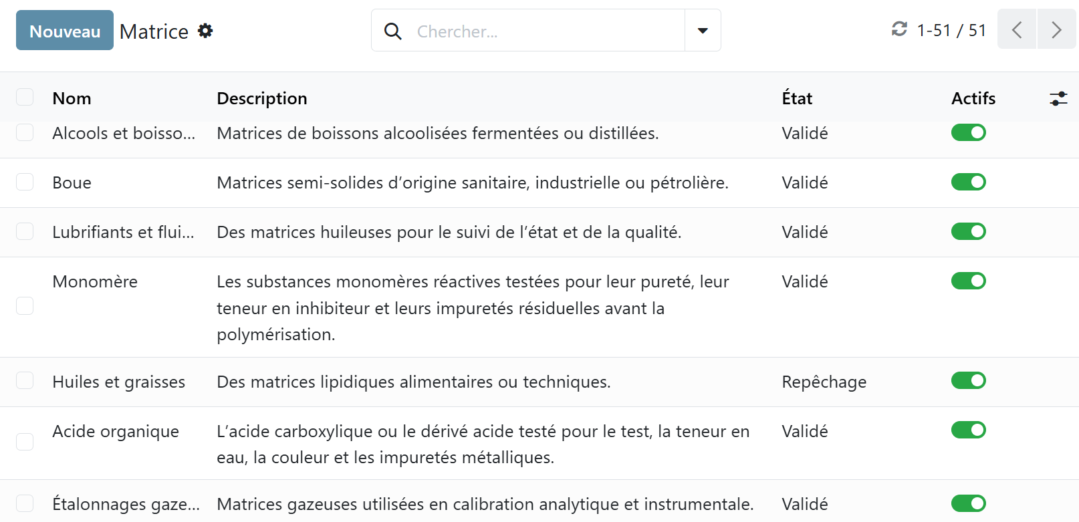The width and height of the screenshot is (1079, 522).
Task: Sort by the Nom column header
Action: point(72,99)
